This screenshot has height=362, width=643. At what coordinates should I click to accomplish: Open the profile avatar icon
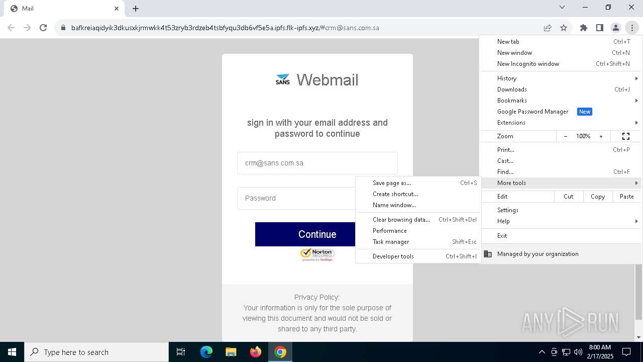616,28
